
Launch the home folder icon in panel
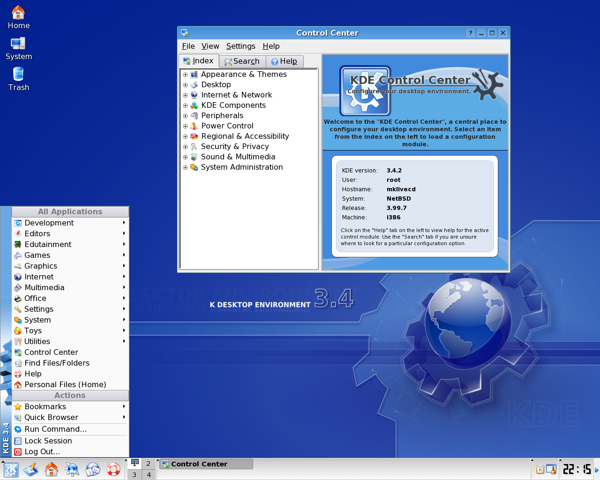[x=52, y=469]
